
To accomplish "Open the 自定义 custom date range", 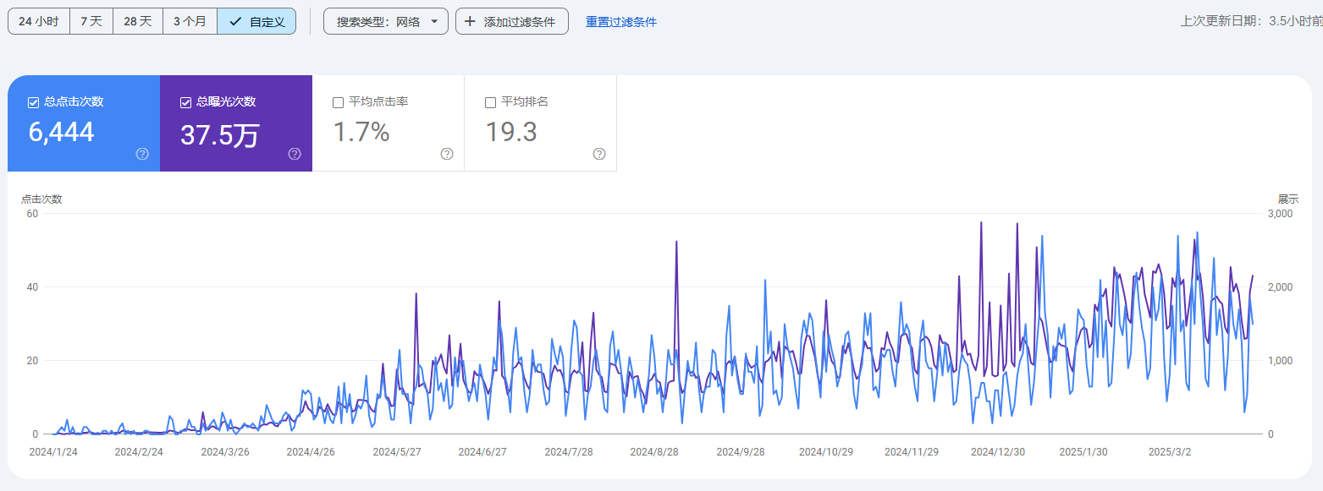I will click(256, 21).
